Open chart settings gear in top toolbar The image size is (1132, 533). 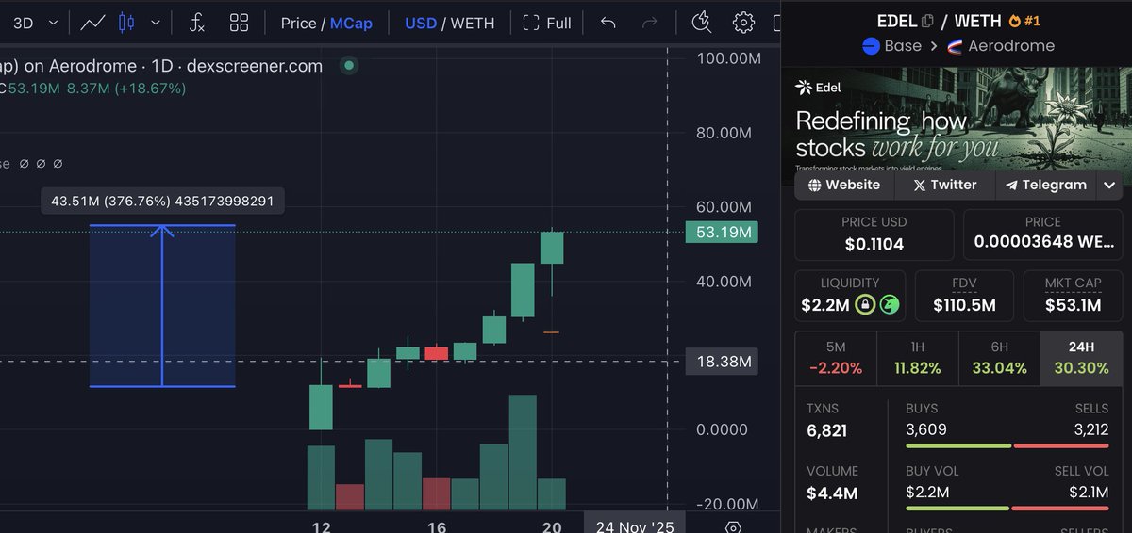coord(744,23)
